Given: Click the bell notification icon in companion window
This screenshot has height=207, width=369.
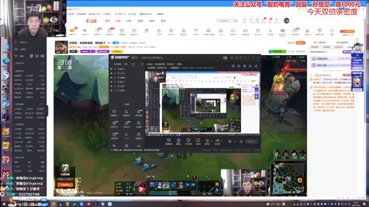Looking at the screenshot, I should tap(250, 66).
